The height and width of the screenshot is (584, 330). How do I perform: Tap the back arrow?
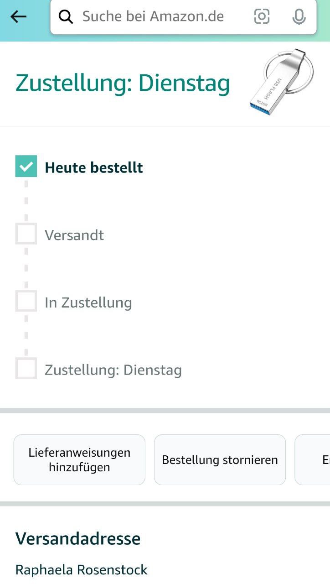[x=19, y=17]
